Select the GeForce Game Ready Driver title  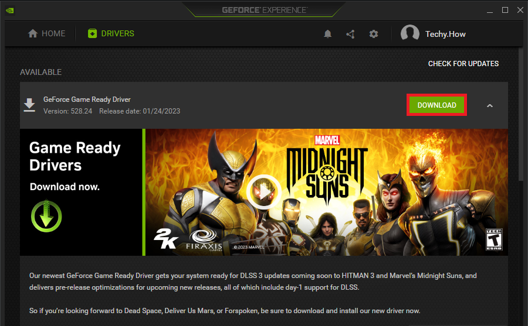(87, 99)
